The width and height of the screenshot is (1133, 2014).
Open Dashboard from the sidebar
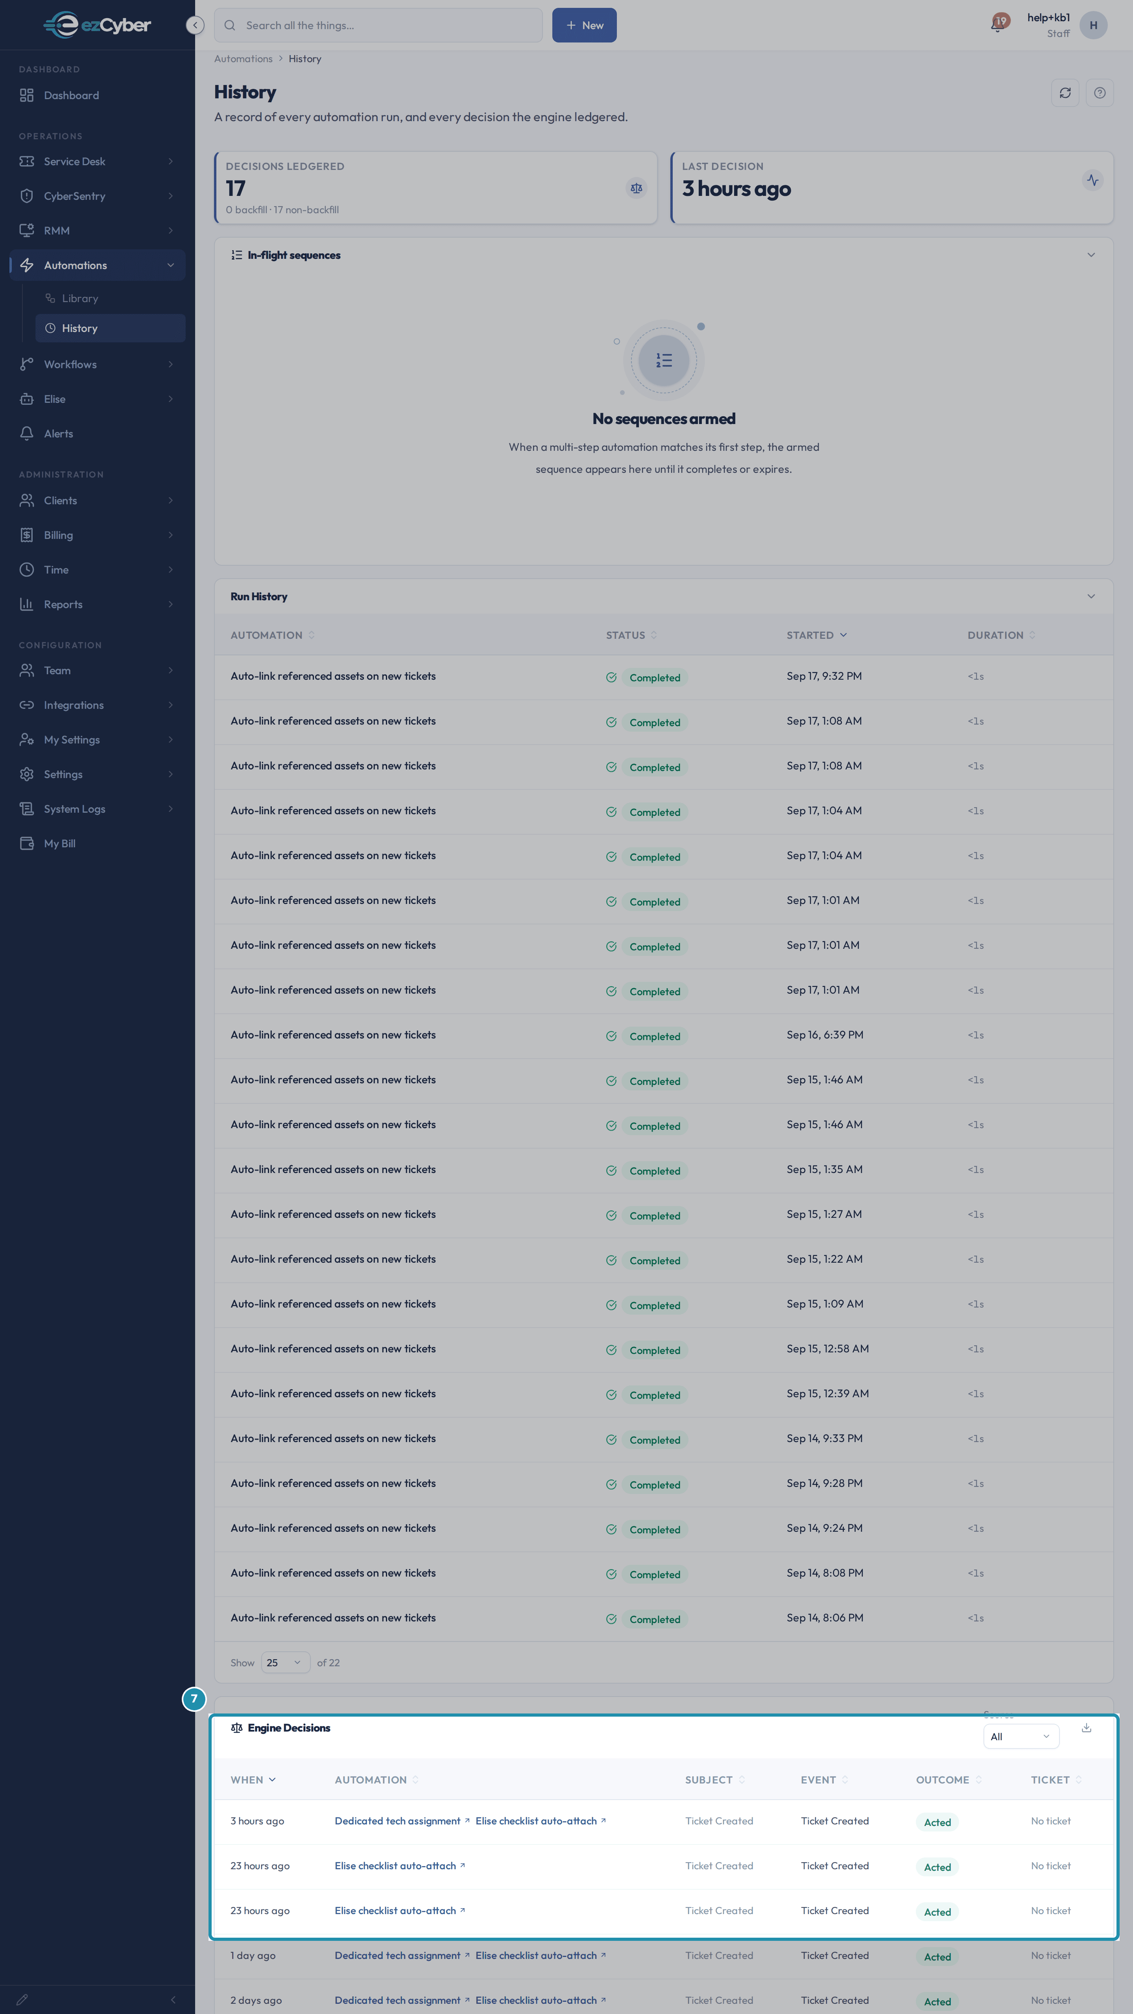tap(97, 95)
